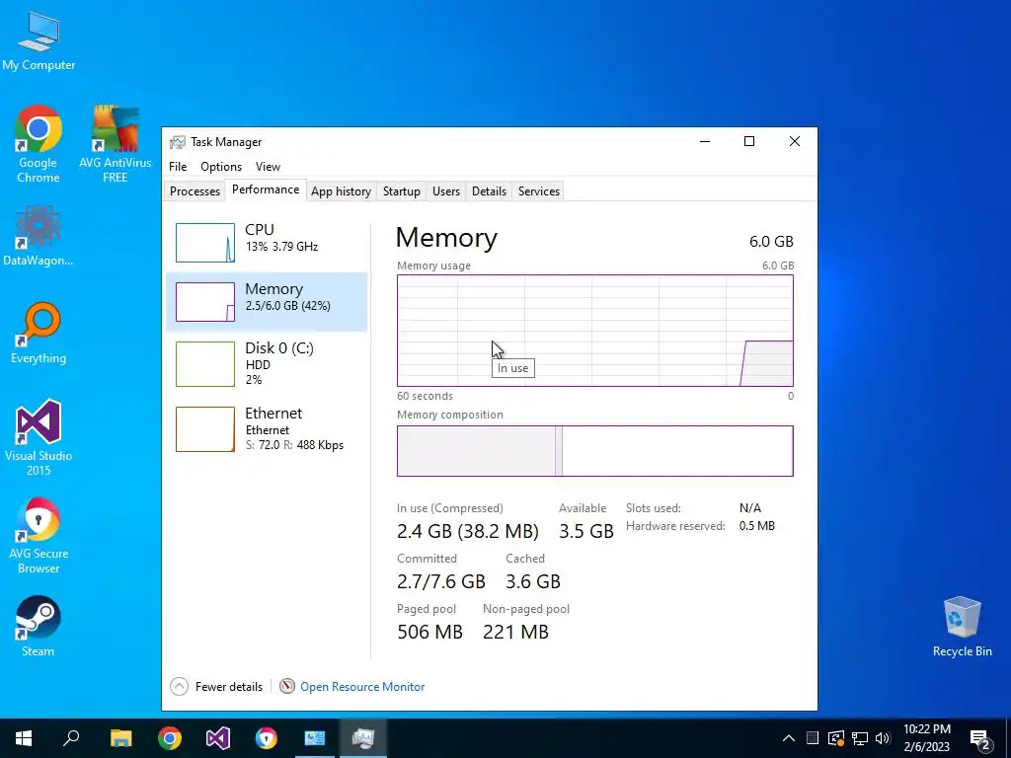The image size is (1011, 758).
Task: Click the Windows Start button
Action: (x=24, y=738)
